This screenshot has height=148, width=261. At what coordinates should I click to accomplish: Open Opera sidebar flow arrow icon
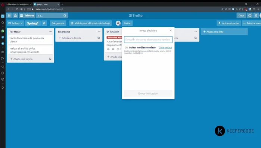click(3, 58)
